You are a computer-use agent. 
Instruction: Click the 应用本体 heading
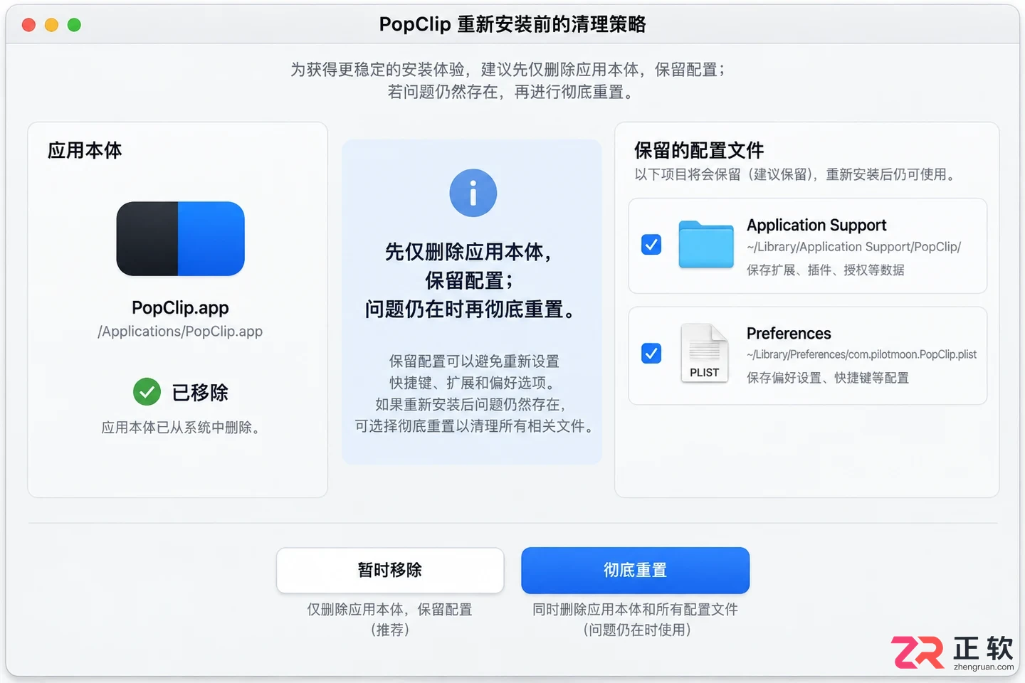85,150
